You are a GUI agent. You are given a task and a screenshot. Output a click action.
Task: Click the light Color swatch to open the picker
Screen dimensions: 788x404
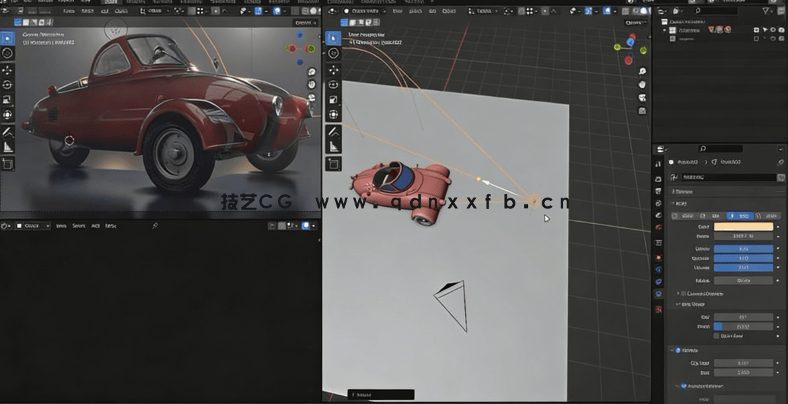[x=742, y=227]
